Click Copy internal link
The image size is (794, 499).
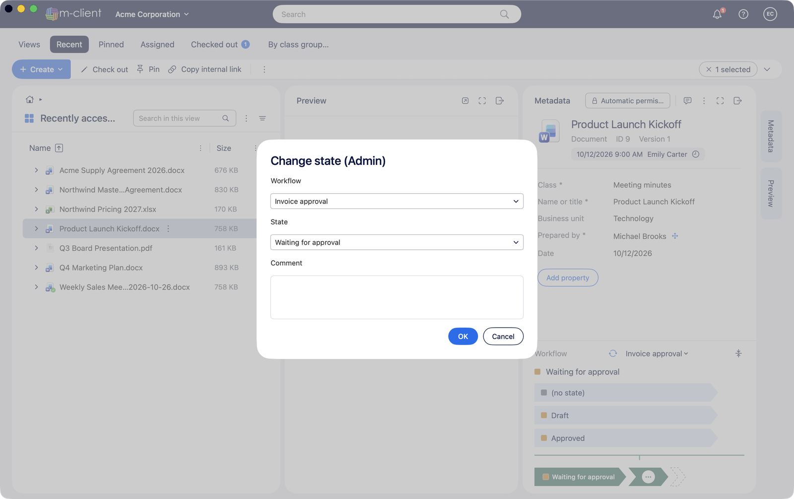pyautogui.click(x=205, y=70)
